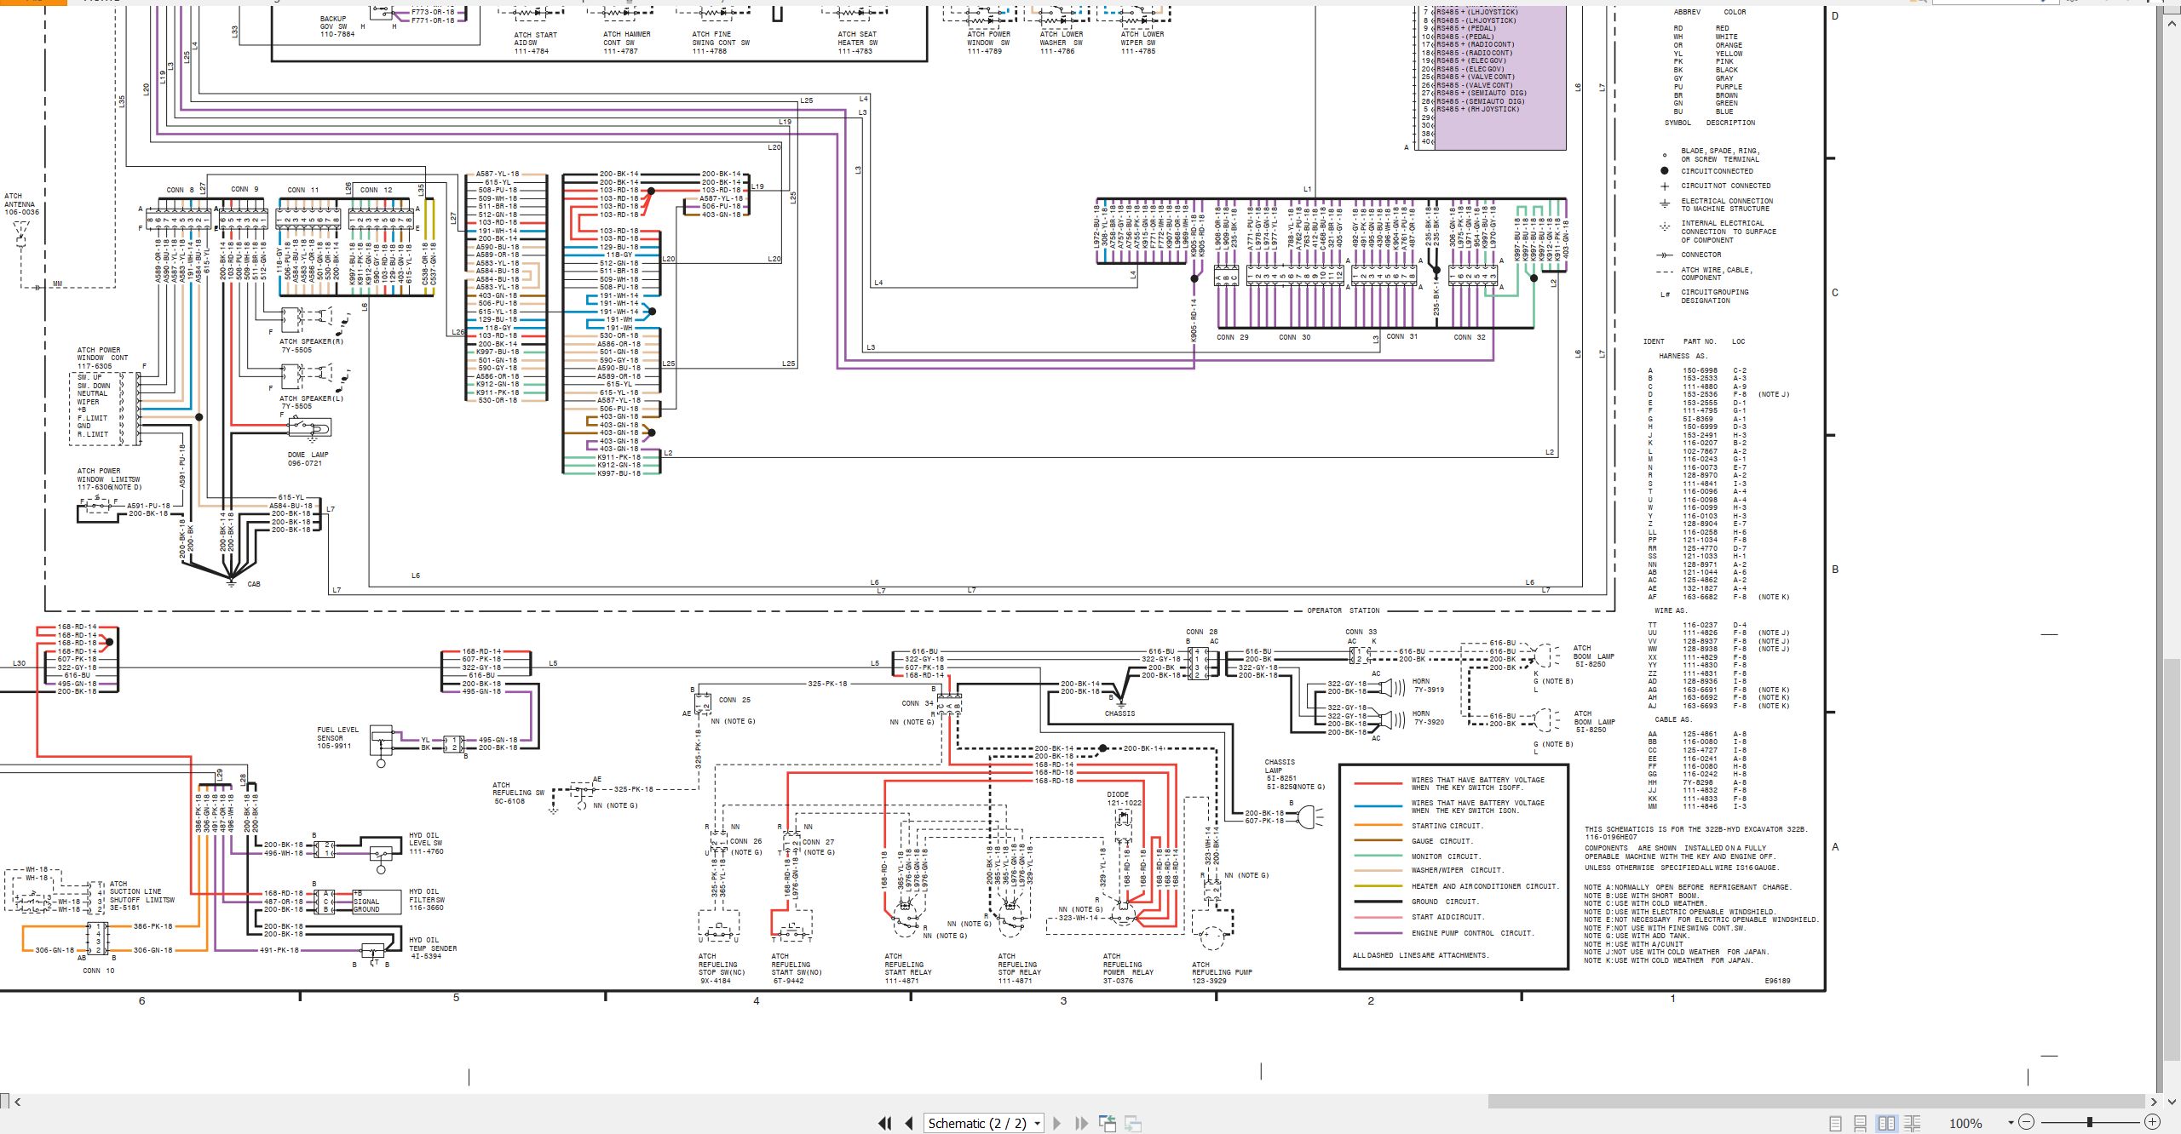The image size is (2181, 1134).
Task: Open the 100% zoom level dropdown arrow
Action: pos(2011,1123)
